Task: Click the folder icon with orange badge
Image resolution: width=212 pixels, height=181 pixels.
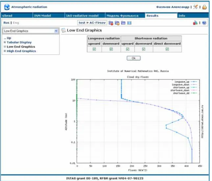Action: (x=117, y=23)
